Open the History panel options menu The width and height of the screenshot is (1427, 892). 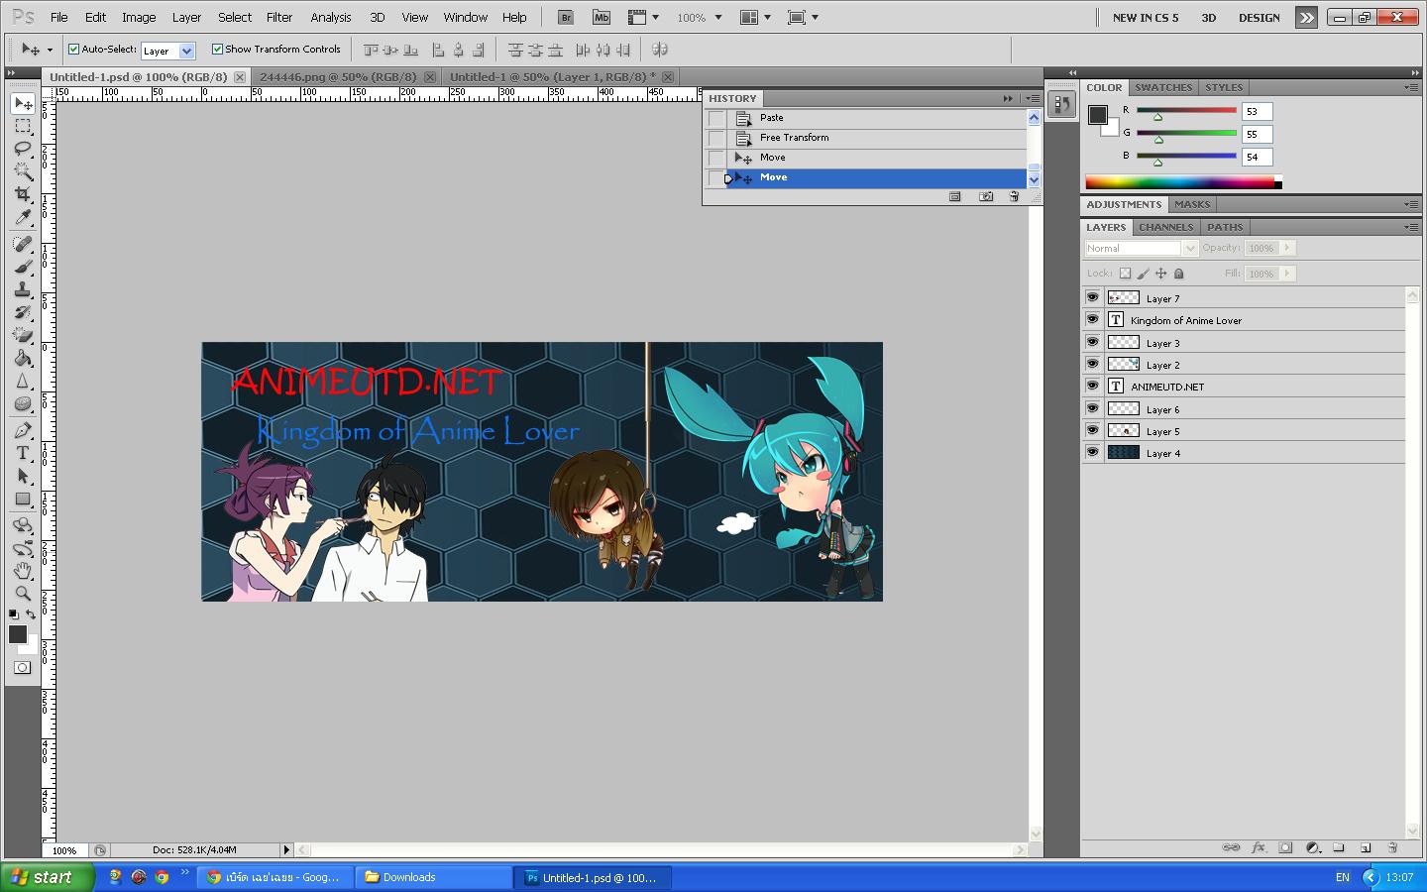coord(1033,98)
